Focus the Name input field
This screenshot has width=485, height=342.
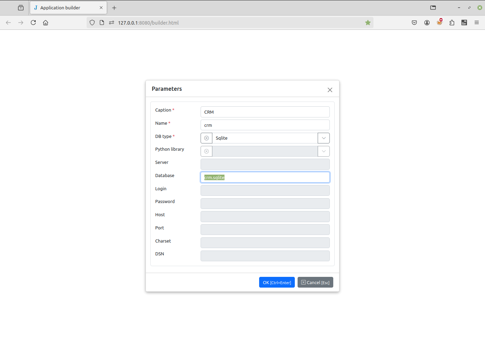pos(265,125)
